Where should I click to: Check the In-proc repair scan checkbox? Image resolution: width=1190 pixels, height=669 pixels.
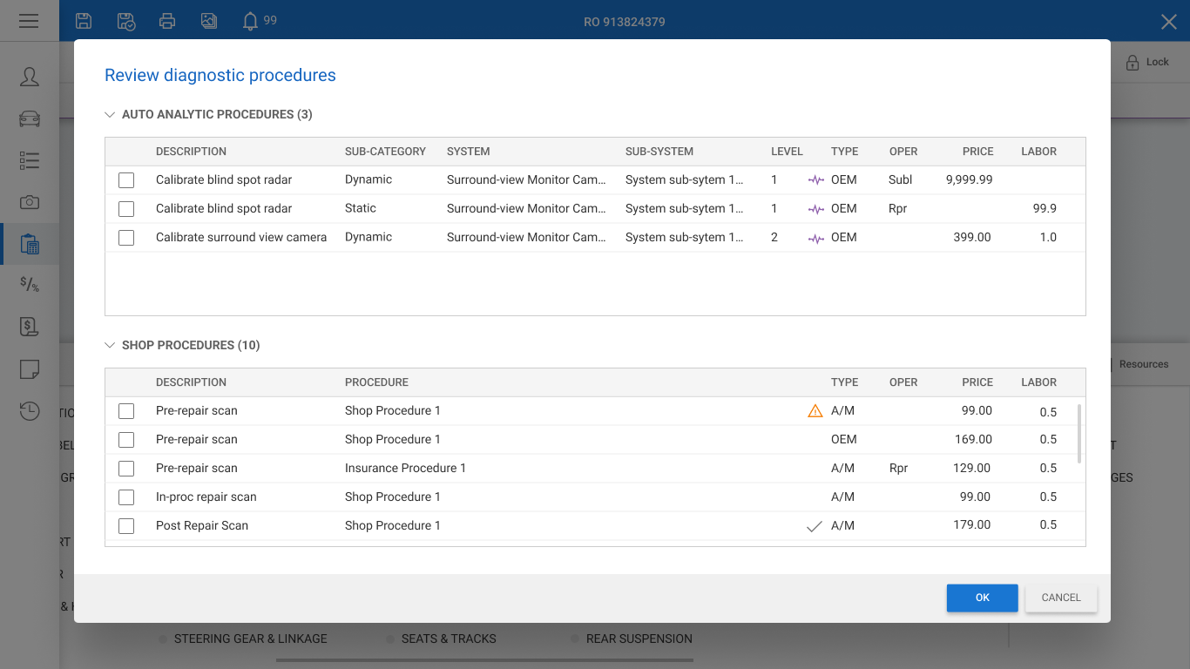coord(126,497)
